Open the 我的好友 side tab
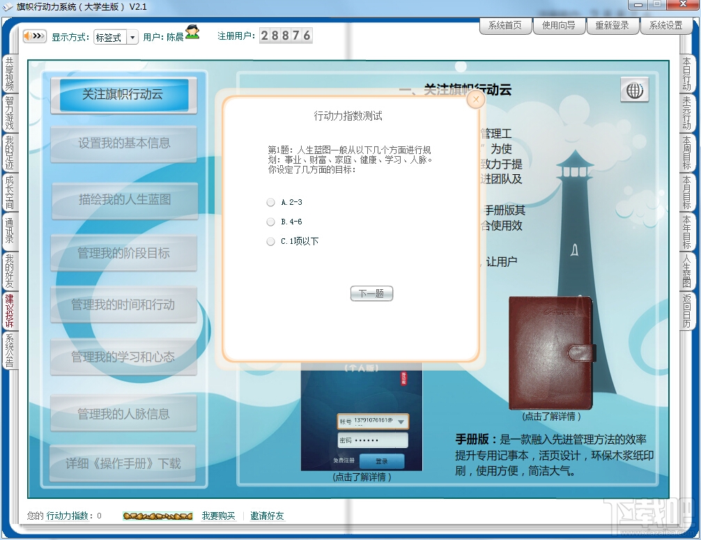 [9, 271]
